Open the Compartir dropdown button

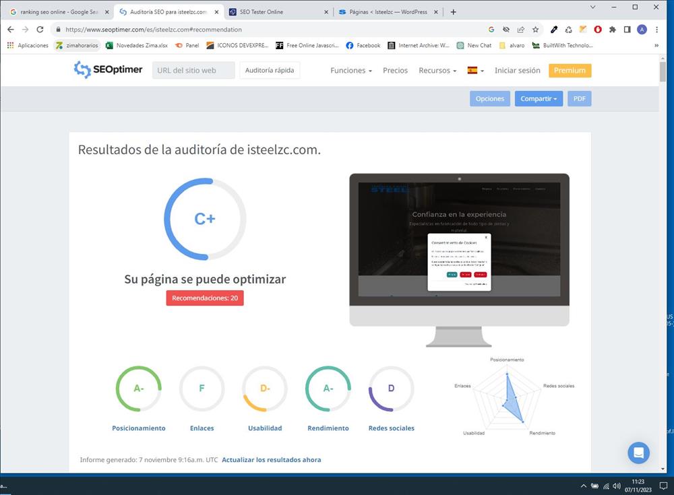tap(539, 99)
